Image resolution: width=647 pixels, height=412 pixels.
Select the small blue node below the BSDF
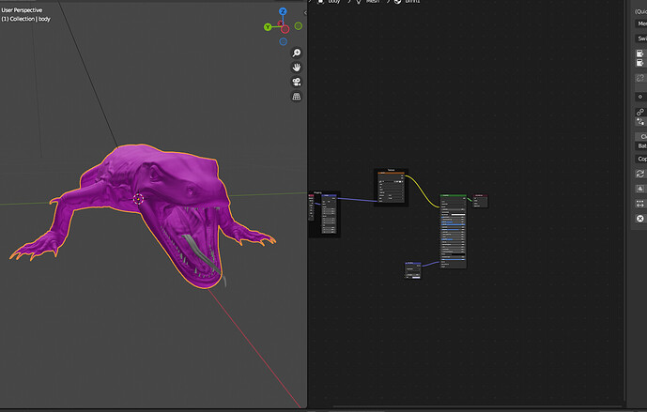[x=413, y=270]
